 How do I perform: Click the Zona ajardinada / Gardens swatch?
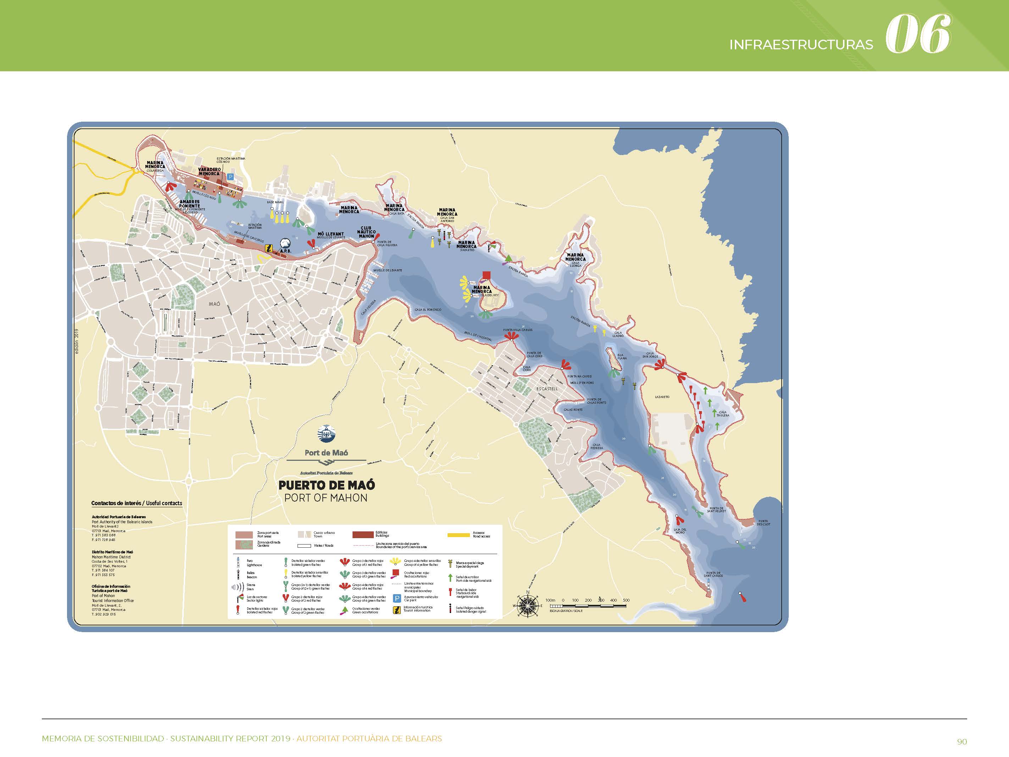[x=244, y=545]
